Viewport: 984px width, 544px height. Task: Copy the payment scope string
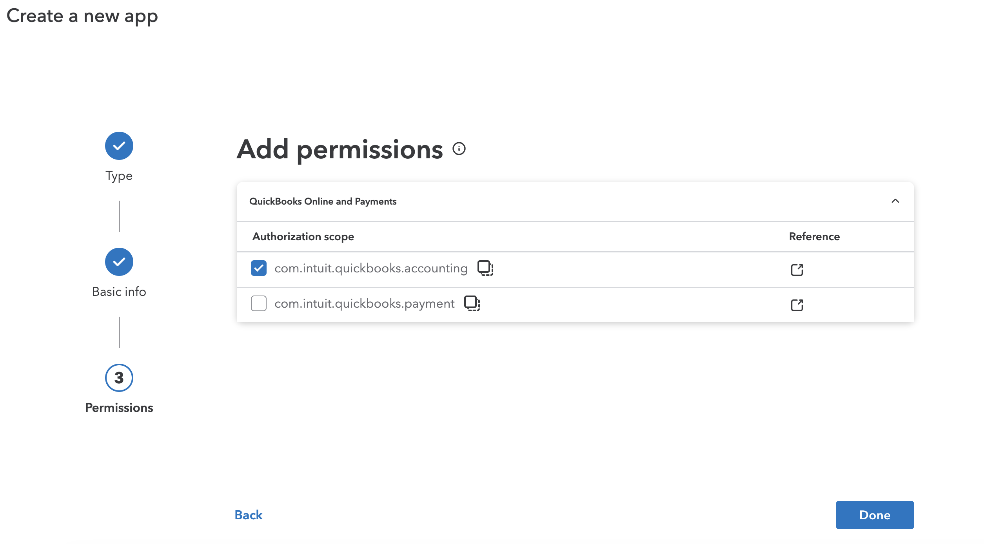[x=472, y=303]
